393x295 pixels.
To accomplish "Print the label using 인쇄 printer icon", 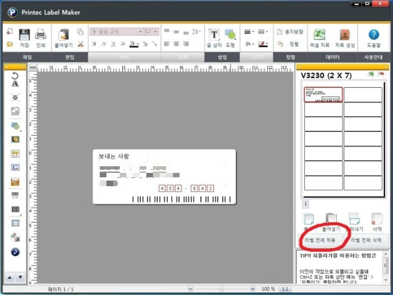I will point(41,38).
